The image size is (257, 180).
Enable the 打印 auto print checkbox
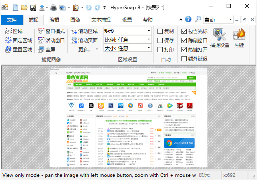165,49
